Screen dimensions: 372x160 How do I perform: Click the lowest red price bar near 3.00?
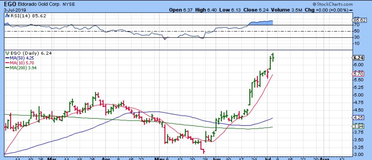(x=204, y=151)
